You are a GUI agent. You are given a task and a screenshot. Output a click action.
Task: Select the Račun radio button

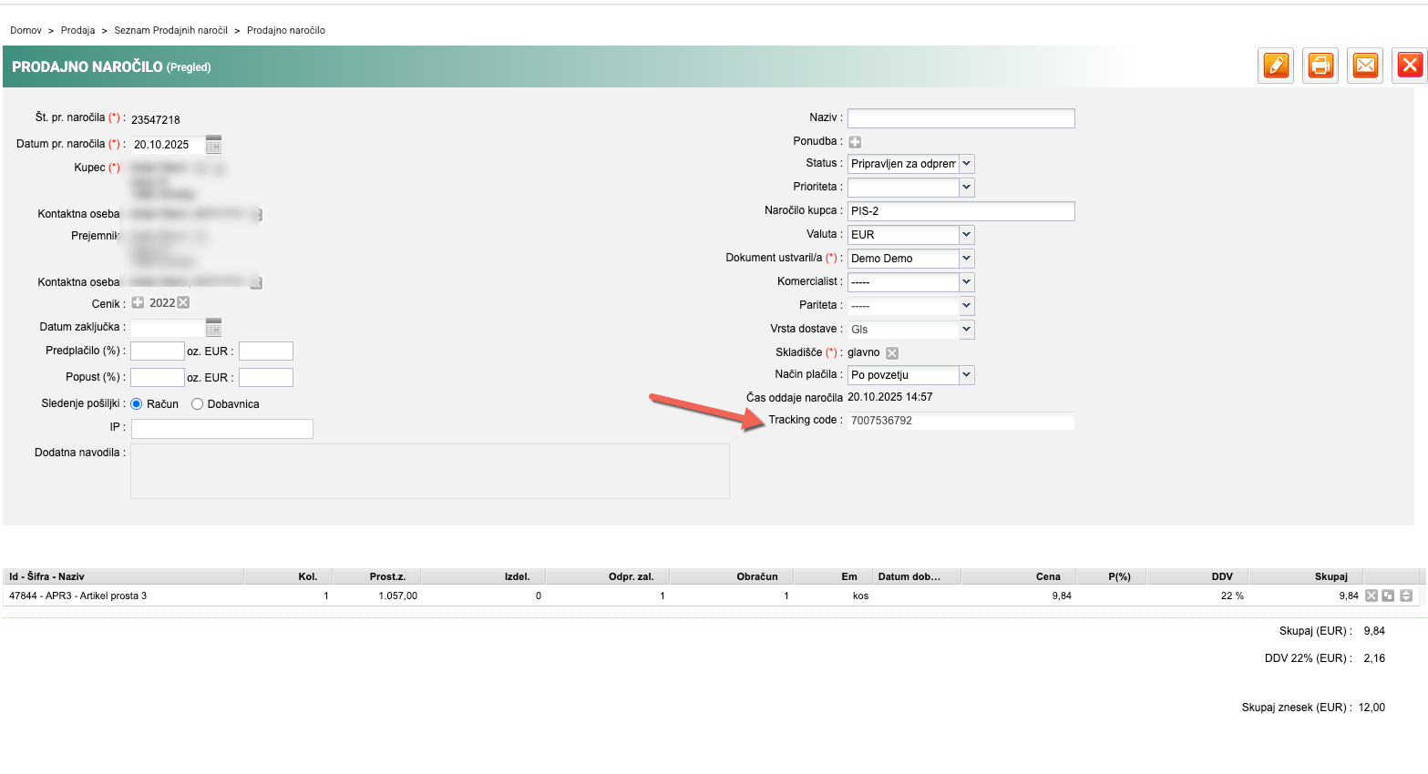click(137, 404)
